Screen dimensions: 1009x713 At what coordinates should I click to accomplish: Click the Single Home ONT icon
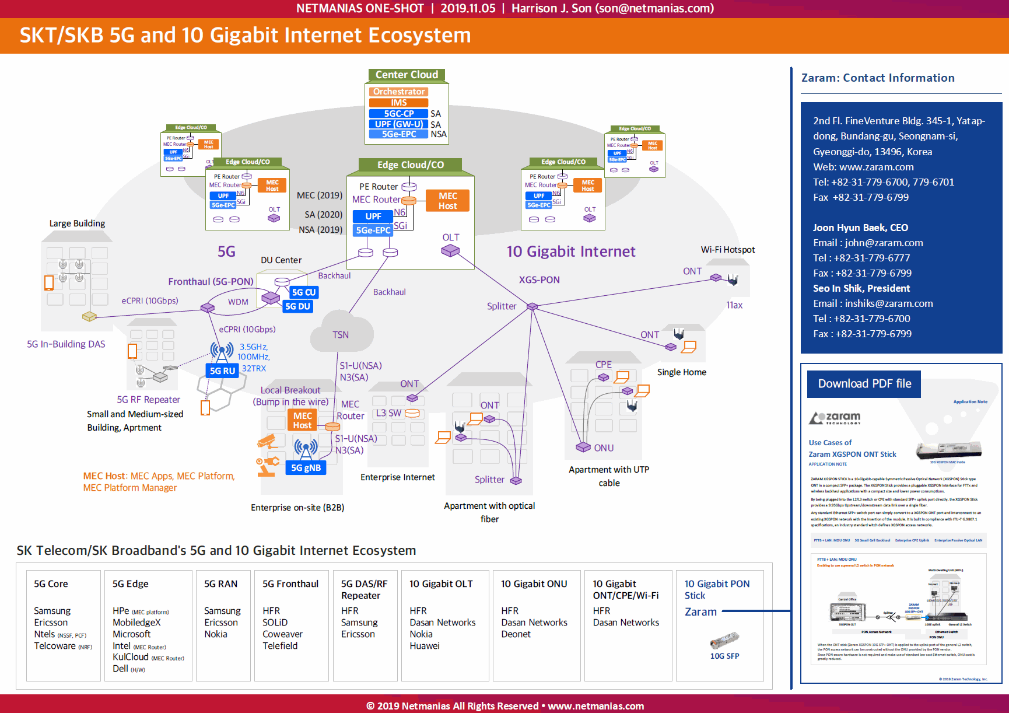pyautogui.click(x=671, y=347)
